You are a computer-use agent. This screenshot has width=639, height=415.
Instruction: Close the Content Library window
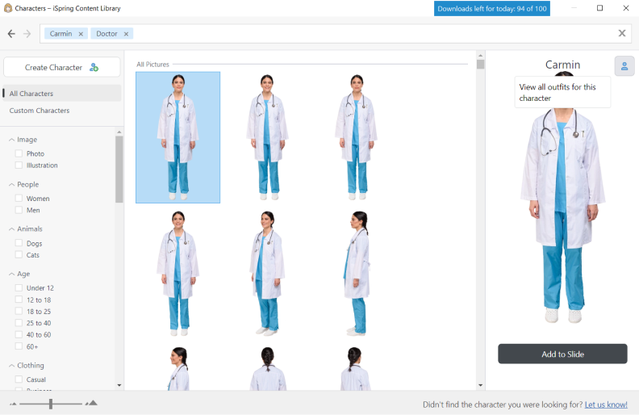click(x=626, y=8)
